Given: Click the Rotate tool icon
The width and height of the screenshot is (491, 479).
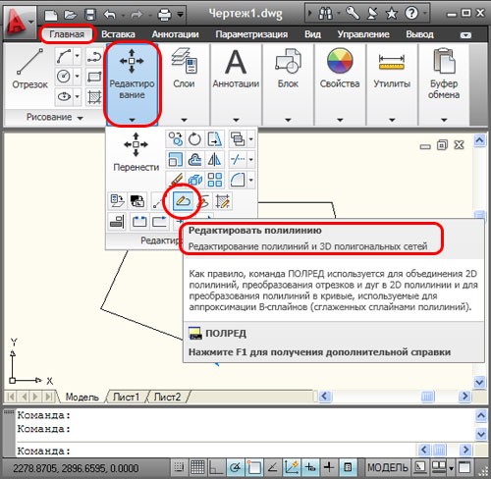Looking at the screenshot, I should click(x=194, y=139).
